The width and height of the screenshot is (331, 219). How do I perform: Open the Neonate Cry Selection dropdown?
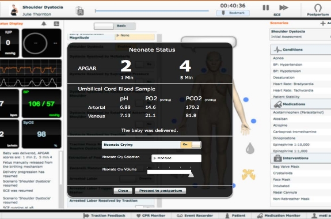[x=176, y=158]
